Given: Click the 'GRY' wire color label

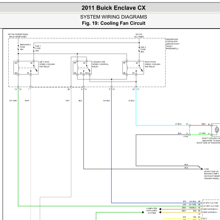Looking at the screenshot, I should pos(68,101).
